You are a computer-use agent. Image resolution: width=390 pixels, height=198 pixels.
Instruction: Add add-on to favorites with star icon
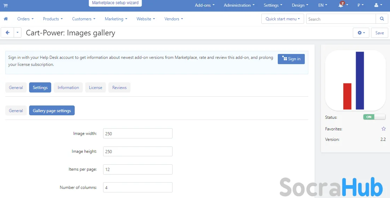coord(383,129)
